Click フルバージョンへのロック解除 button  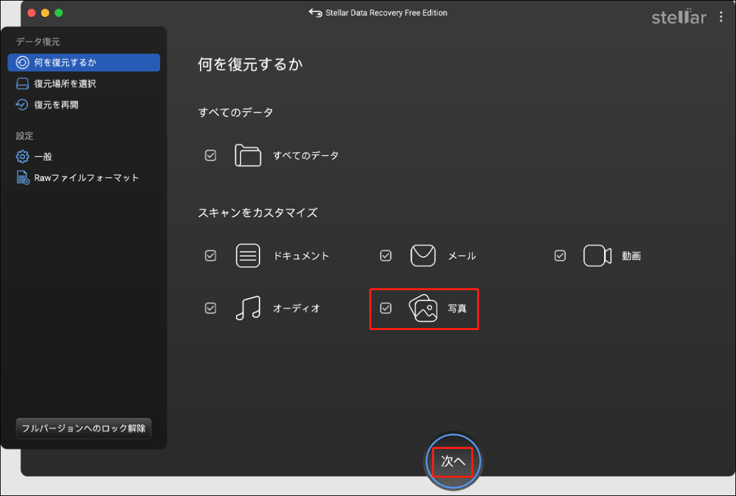(84, 429)
